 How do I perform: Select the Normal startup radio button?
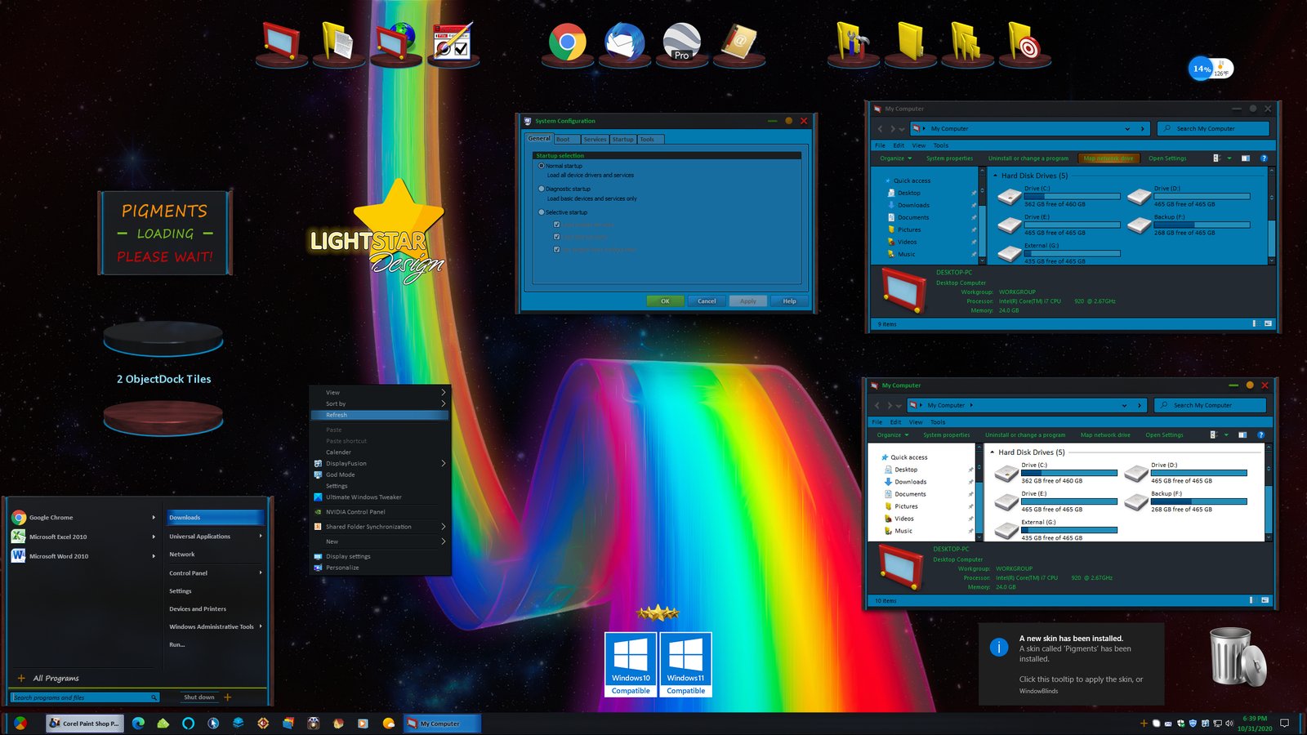click(542, 166)
